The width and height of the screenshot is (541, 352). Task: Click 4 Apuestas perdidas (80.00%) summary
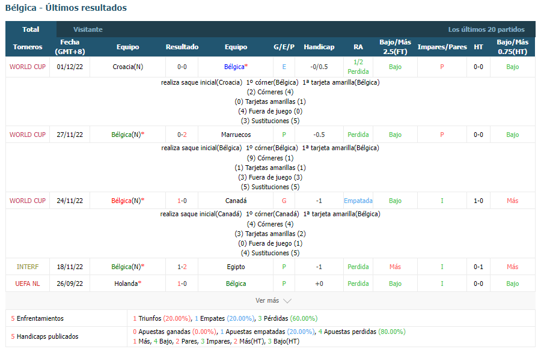tap(362, 332)
